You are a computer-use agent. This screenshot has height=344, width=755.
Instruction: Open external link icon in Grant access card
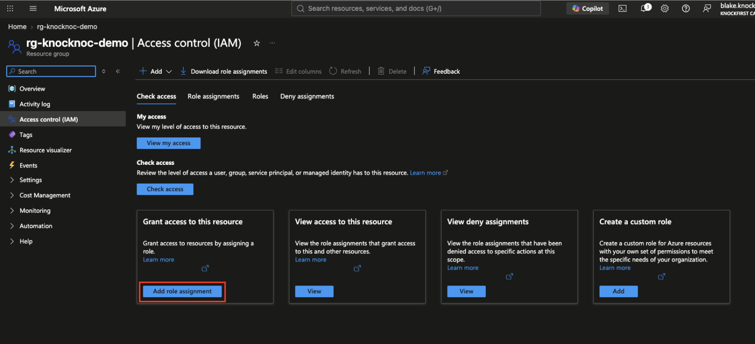[205, 269]
